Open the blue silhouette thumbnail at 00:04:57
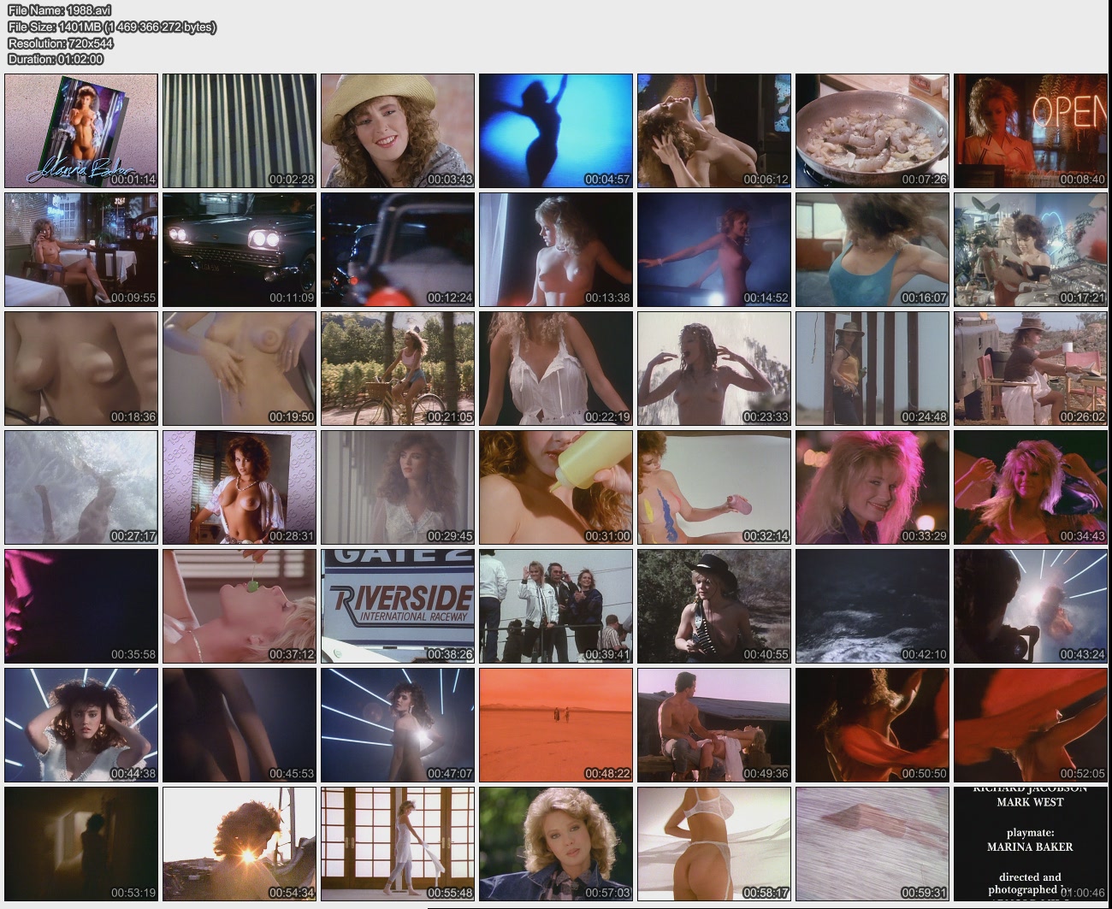The width and height of the screenshot is (1112, 909). tap(556, 130)
